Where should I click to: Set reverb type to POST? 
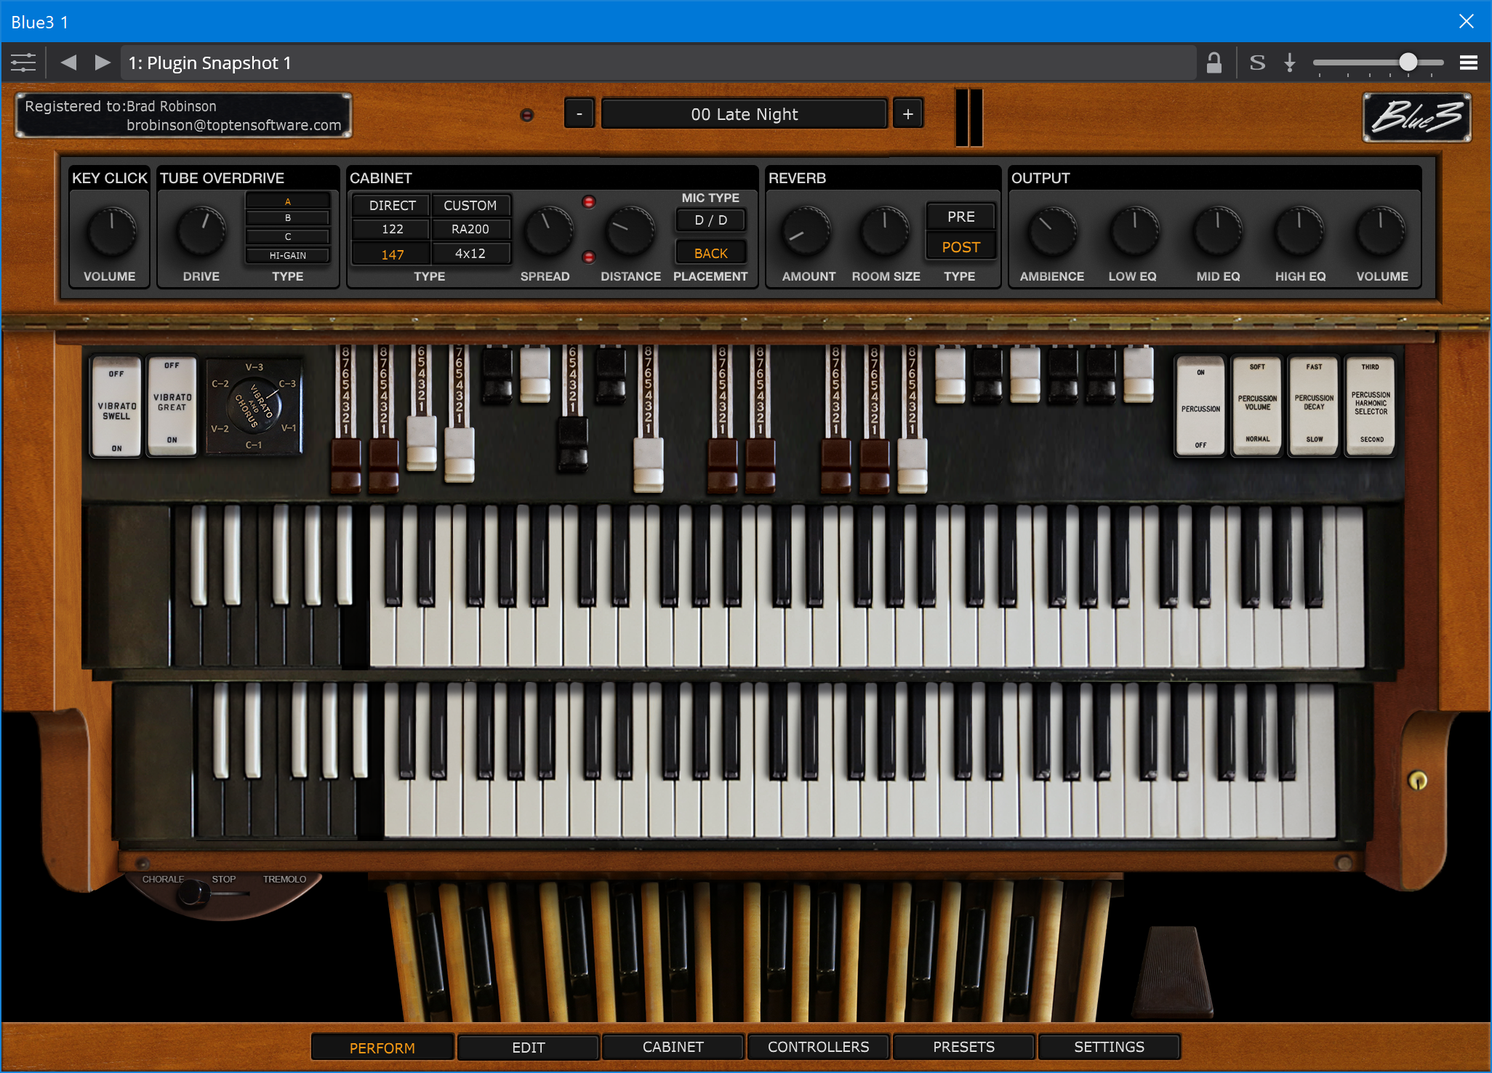(x=960, y=247)
